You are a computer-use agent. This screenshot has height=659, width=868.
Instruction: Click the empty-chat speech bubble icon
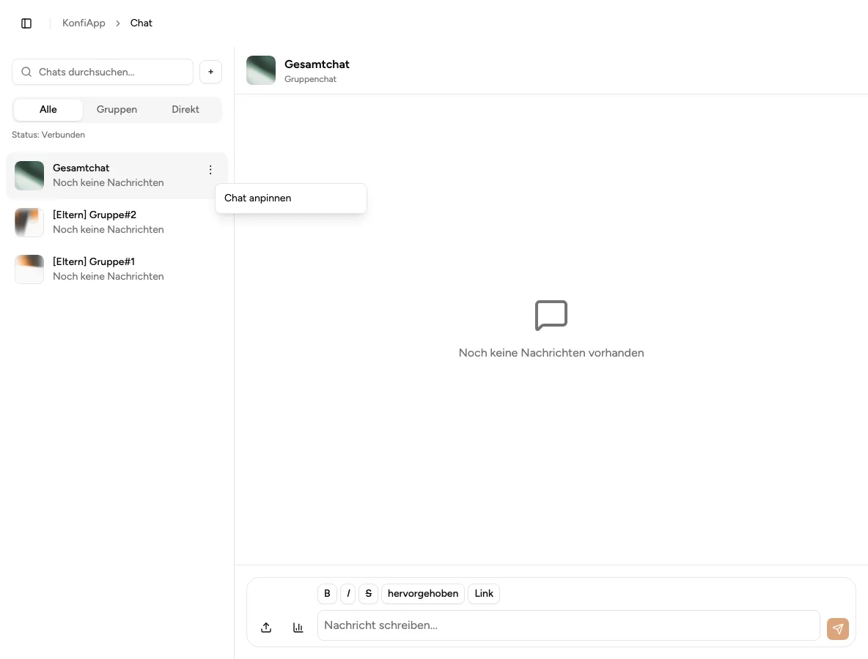[x=551, y=316]
